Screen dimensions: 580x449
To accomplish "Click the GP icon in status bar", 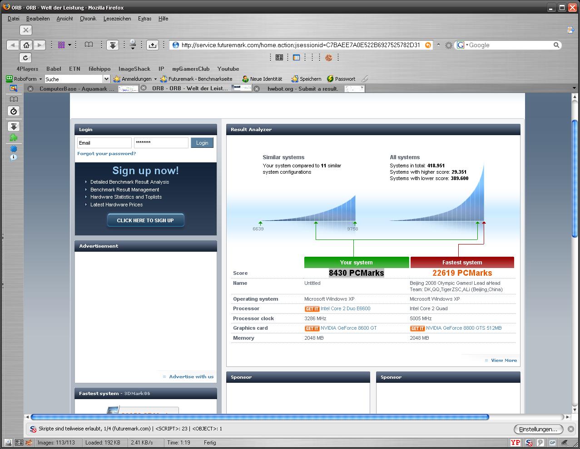I will click(552, 442).
